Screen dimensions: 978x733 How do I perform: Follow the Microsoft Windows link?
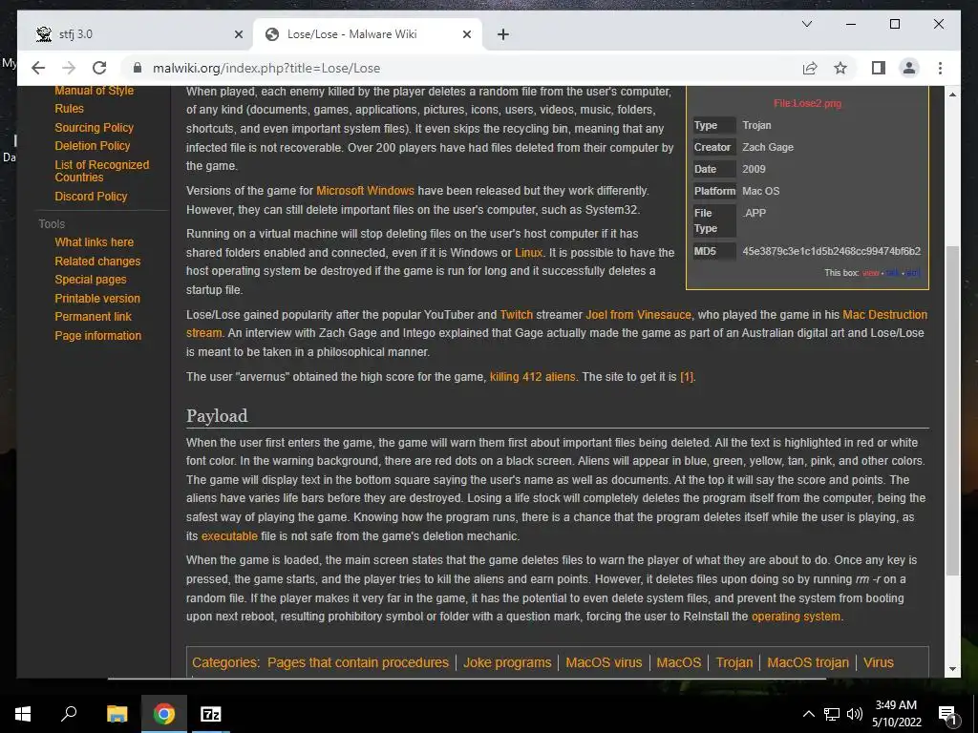coord(365,191)
